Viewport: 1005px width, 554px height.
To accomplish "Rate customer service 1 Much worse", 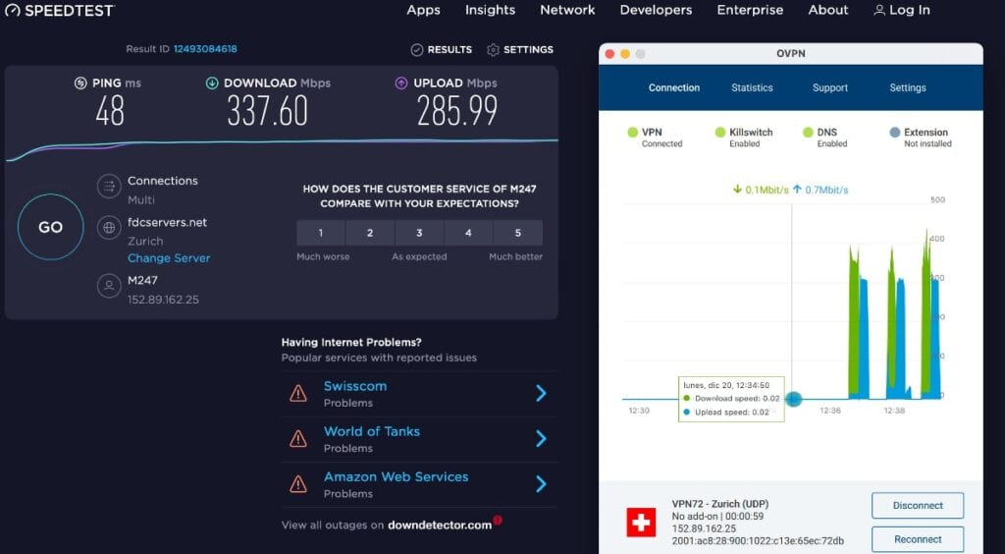I will pos(321,233).
